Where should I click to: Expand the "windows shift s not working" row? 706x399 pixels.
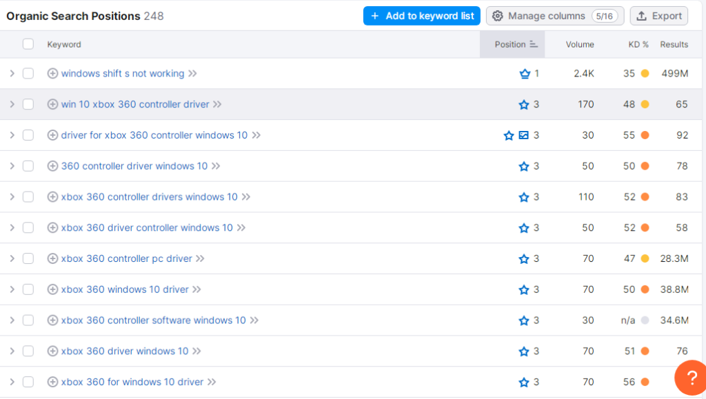tap(12, 73)
